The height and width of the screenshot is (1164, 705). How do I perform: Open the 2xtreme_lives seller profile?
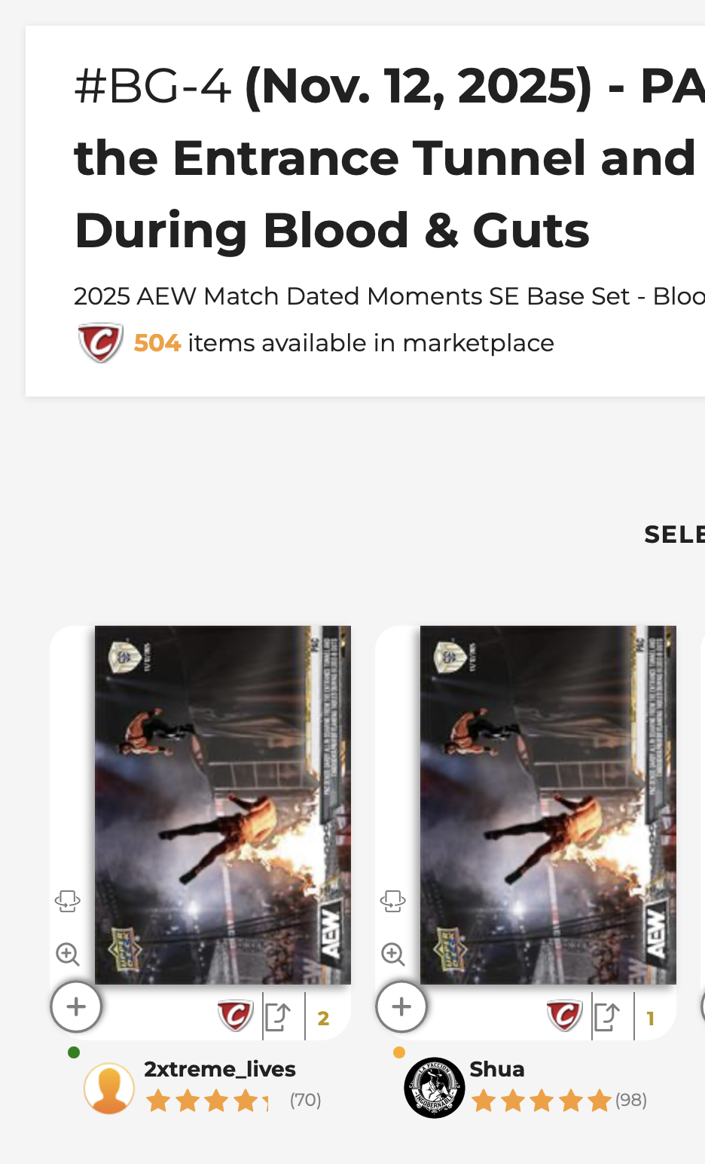(220, 1069)
